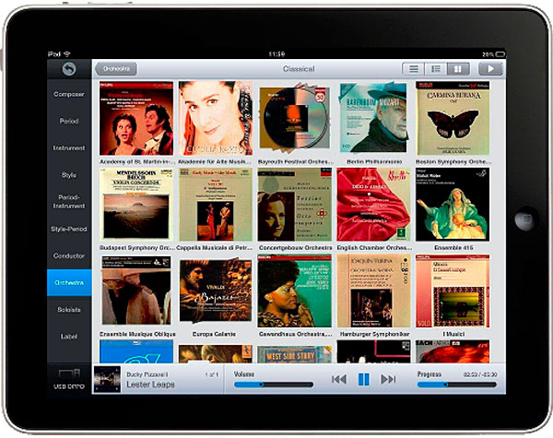Open the Berlin Philharmonic album cover

[x=372, y=118]
